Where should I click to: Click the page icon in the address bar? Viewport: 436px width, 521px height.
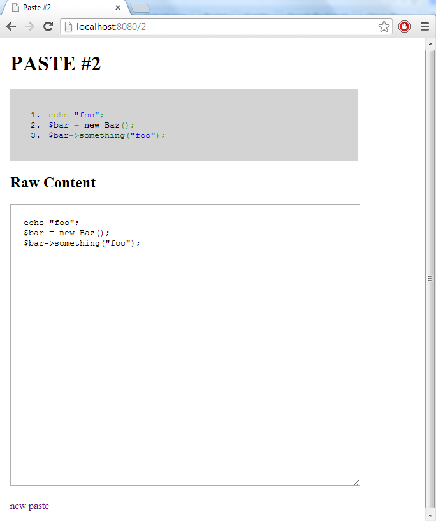[69, 26]
